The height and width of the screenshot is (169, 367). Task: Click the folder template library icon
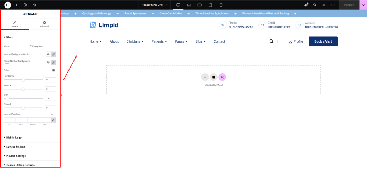213,77
